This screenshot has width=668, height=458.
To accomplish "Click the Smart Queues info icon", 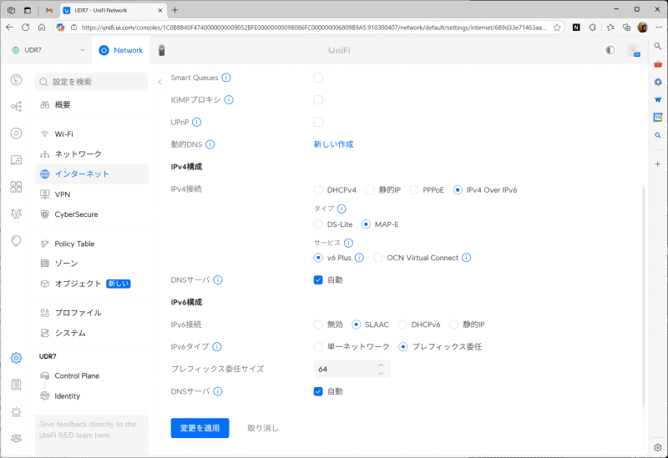I will click(226, 78).
